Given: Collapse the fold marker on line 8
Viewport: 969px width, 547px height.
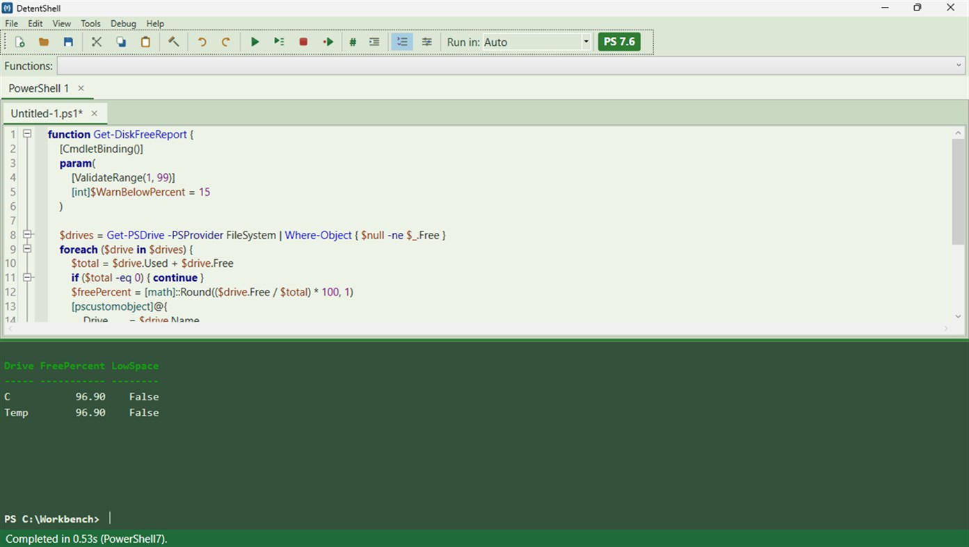Looking at the screenshot, I should point(27,234).
